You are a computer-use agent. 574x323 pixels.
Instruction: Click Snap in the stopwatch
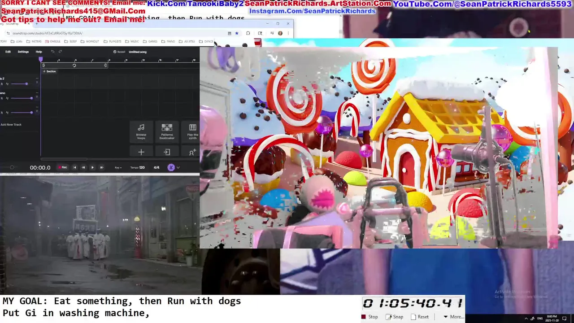[x=395, y=317]
